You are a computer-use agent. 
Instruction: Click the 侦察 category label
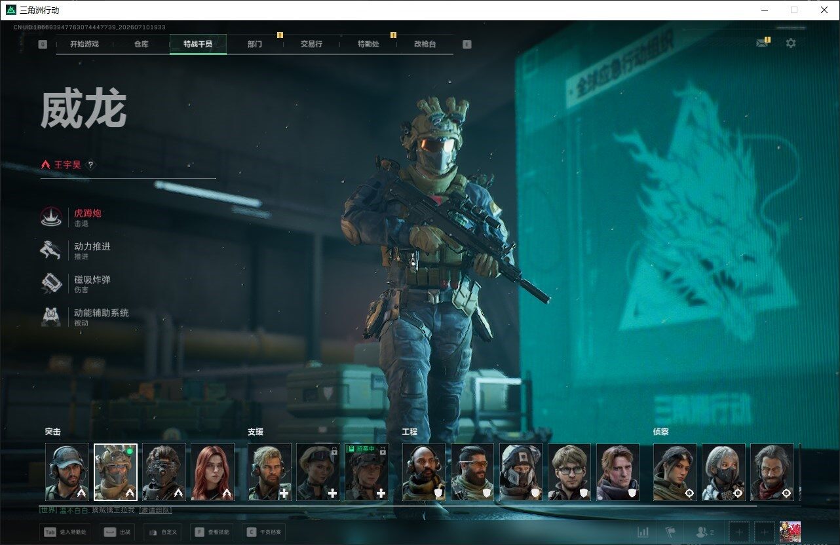pyautogui.click(x=661, y=432)
